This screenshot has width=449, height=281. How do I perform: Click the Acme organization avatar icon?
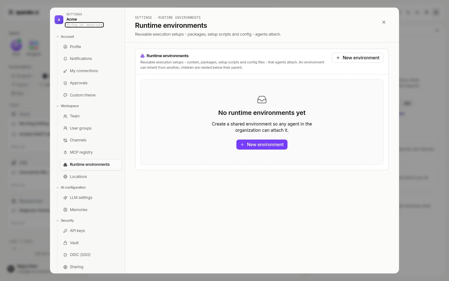[x=59, y=20]
